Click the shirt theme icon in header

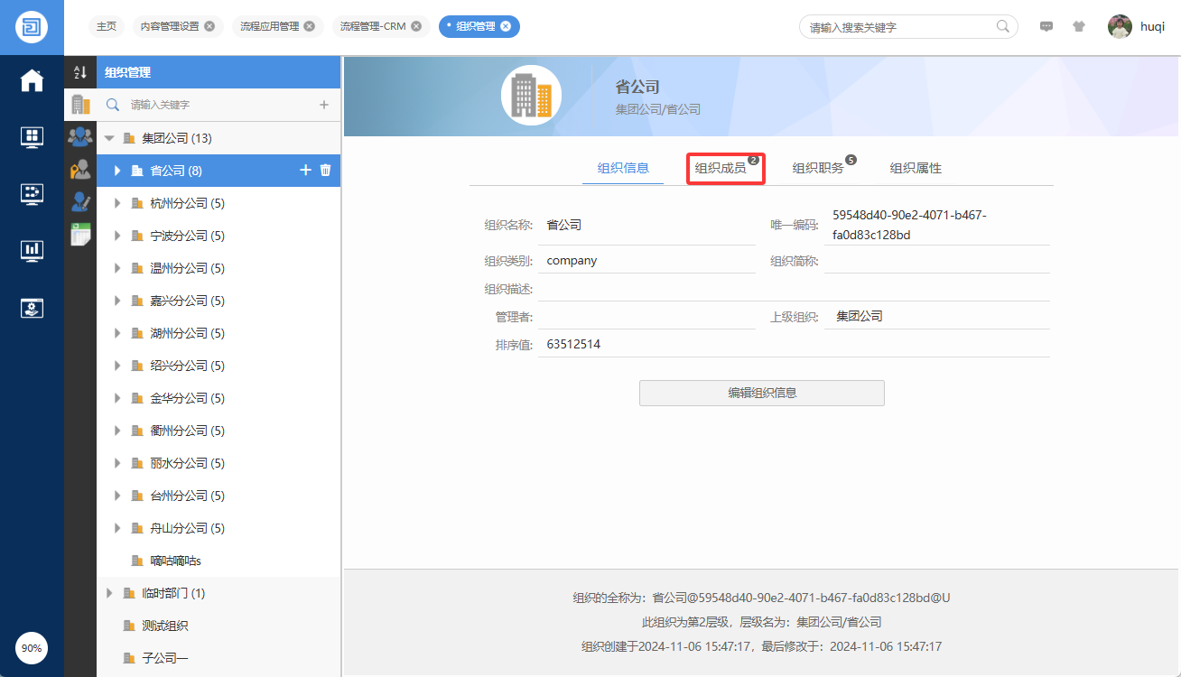coord(1079,27)
